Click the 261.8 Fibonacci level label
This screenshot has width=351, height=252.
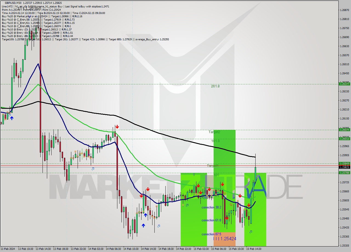(215, 86)
